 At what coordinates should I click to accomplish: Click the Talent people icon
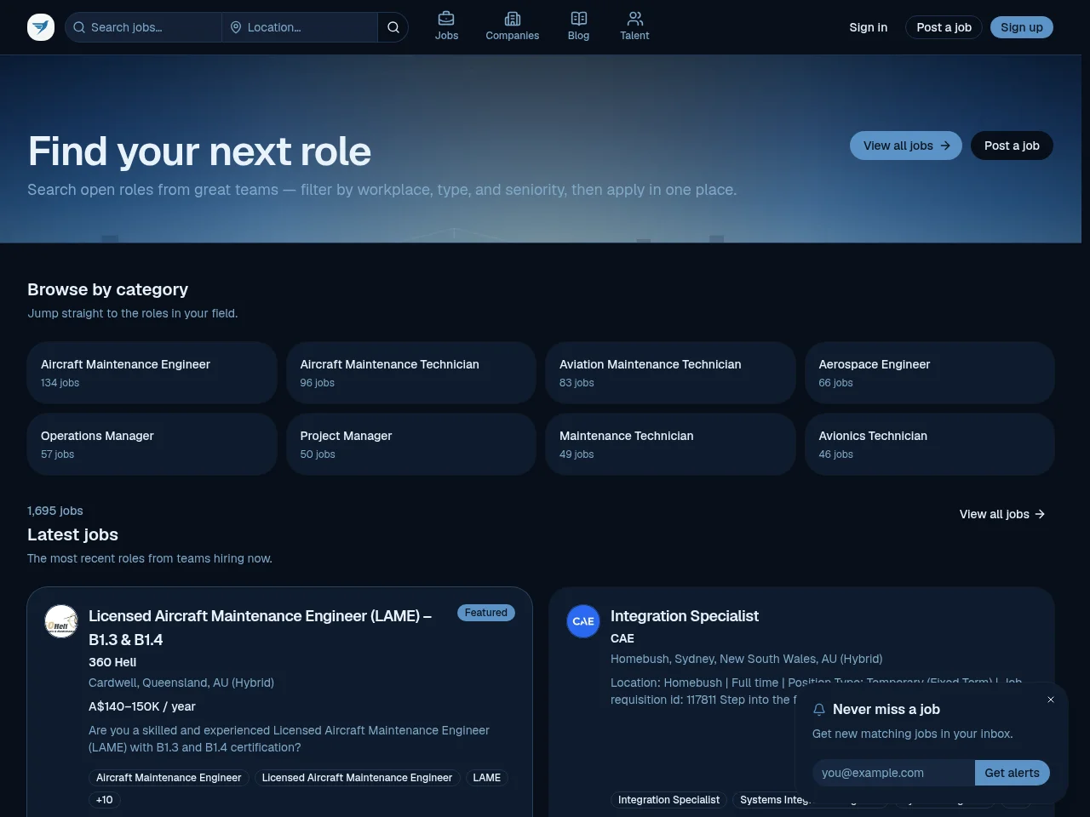click(x=635, y=19)
